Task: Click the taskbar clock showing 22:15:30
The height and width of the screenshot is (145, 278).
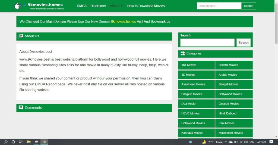Action: (x=261, y=142)
